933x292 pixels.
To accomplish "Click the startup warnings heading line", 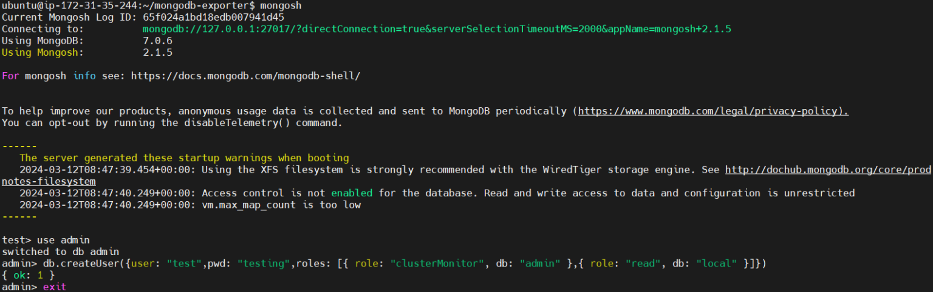I will [184, 158].
